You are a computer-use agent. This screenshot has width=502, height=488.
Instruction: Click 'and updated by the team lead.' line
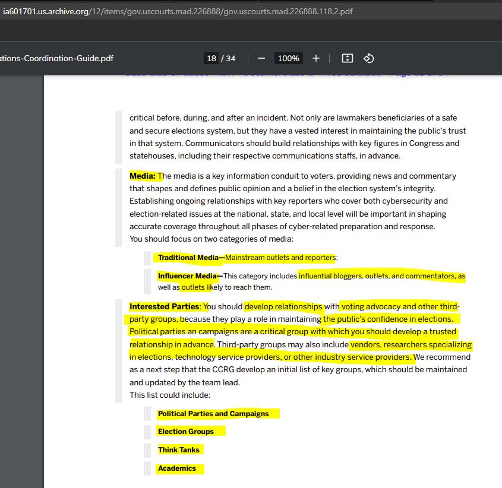click(x=185, y=382)
